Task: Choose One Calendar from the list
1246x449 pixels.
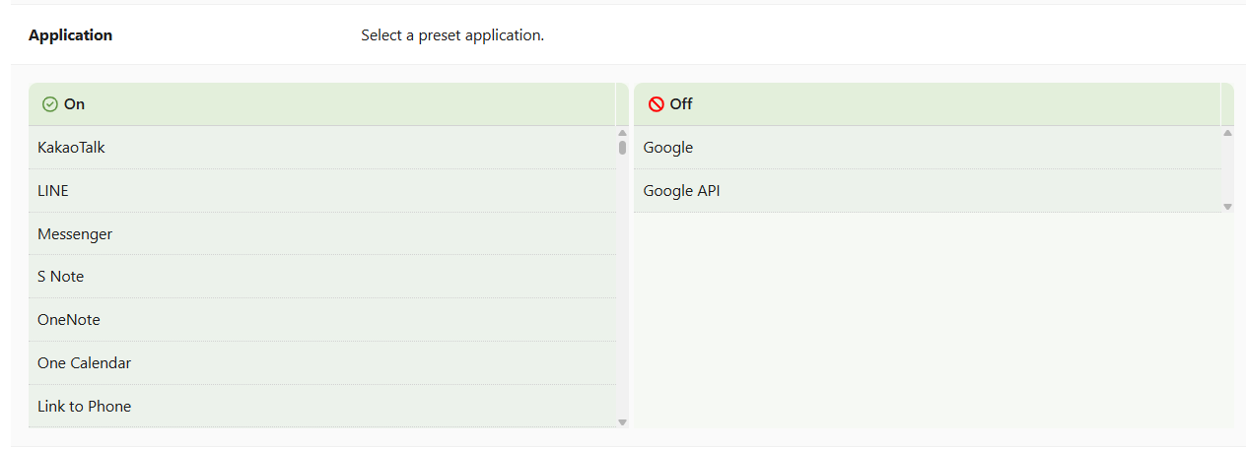Action: 84,363
